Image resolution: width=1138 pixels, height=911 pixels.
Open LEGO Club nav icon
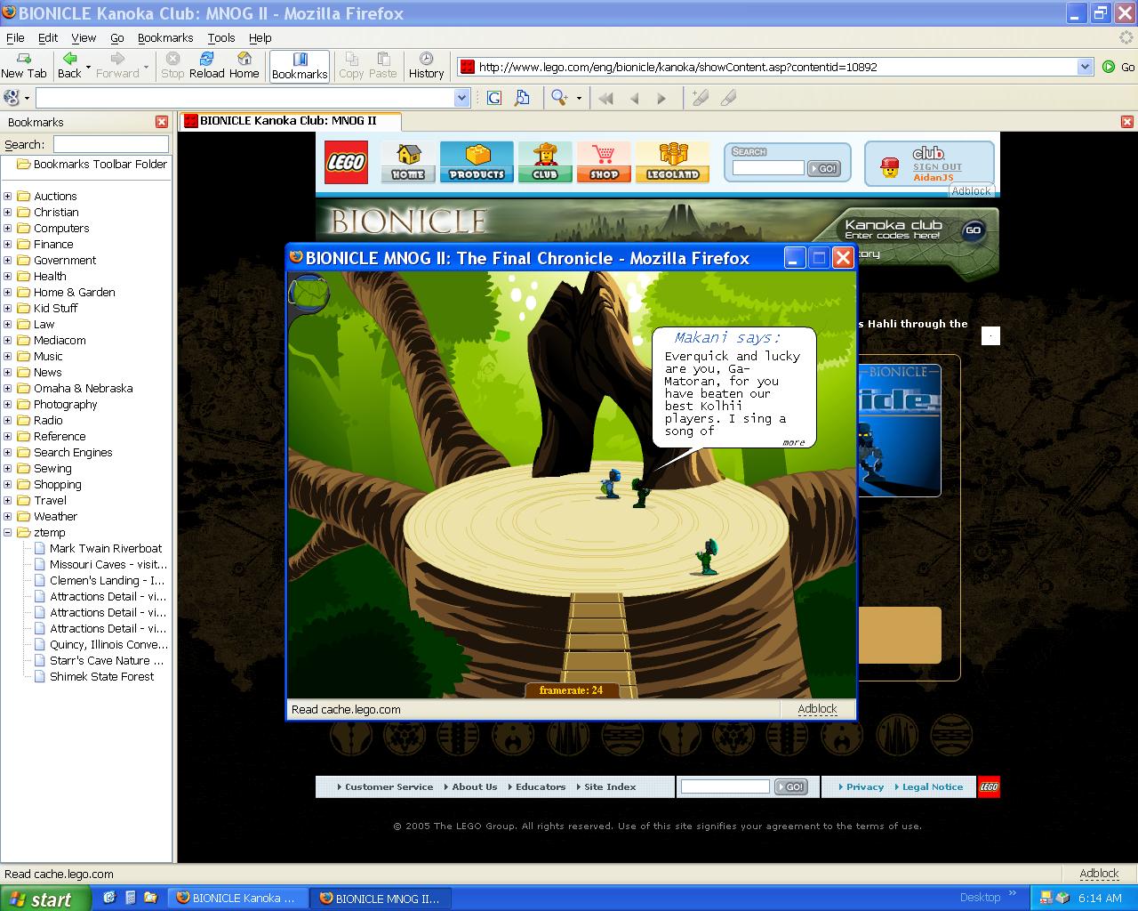[545, 162]
